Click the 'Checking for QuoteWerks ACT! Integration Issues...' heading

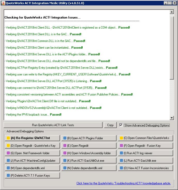42,18
